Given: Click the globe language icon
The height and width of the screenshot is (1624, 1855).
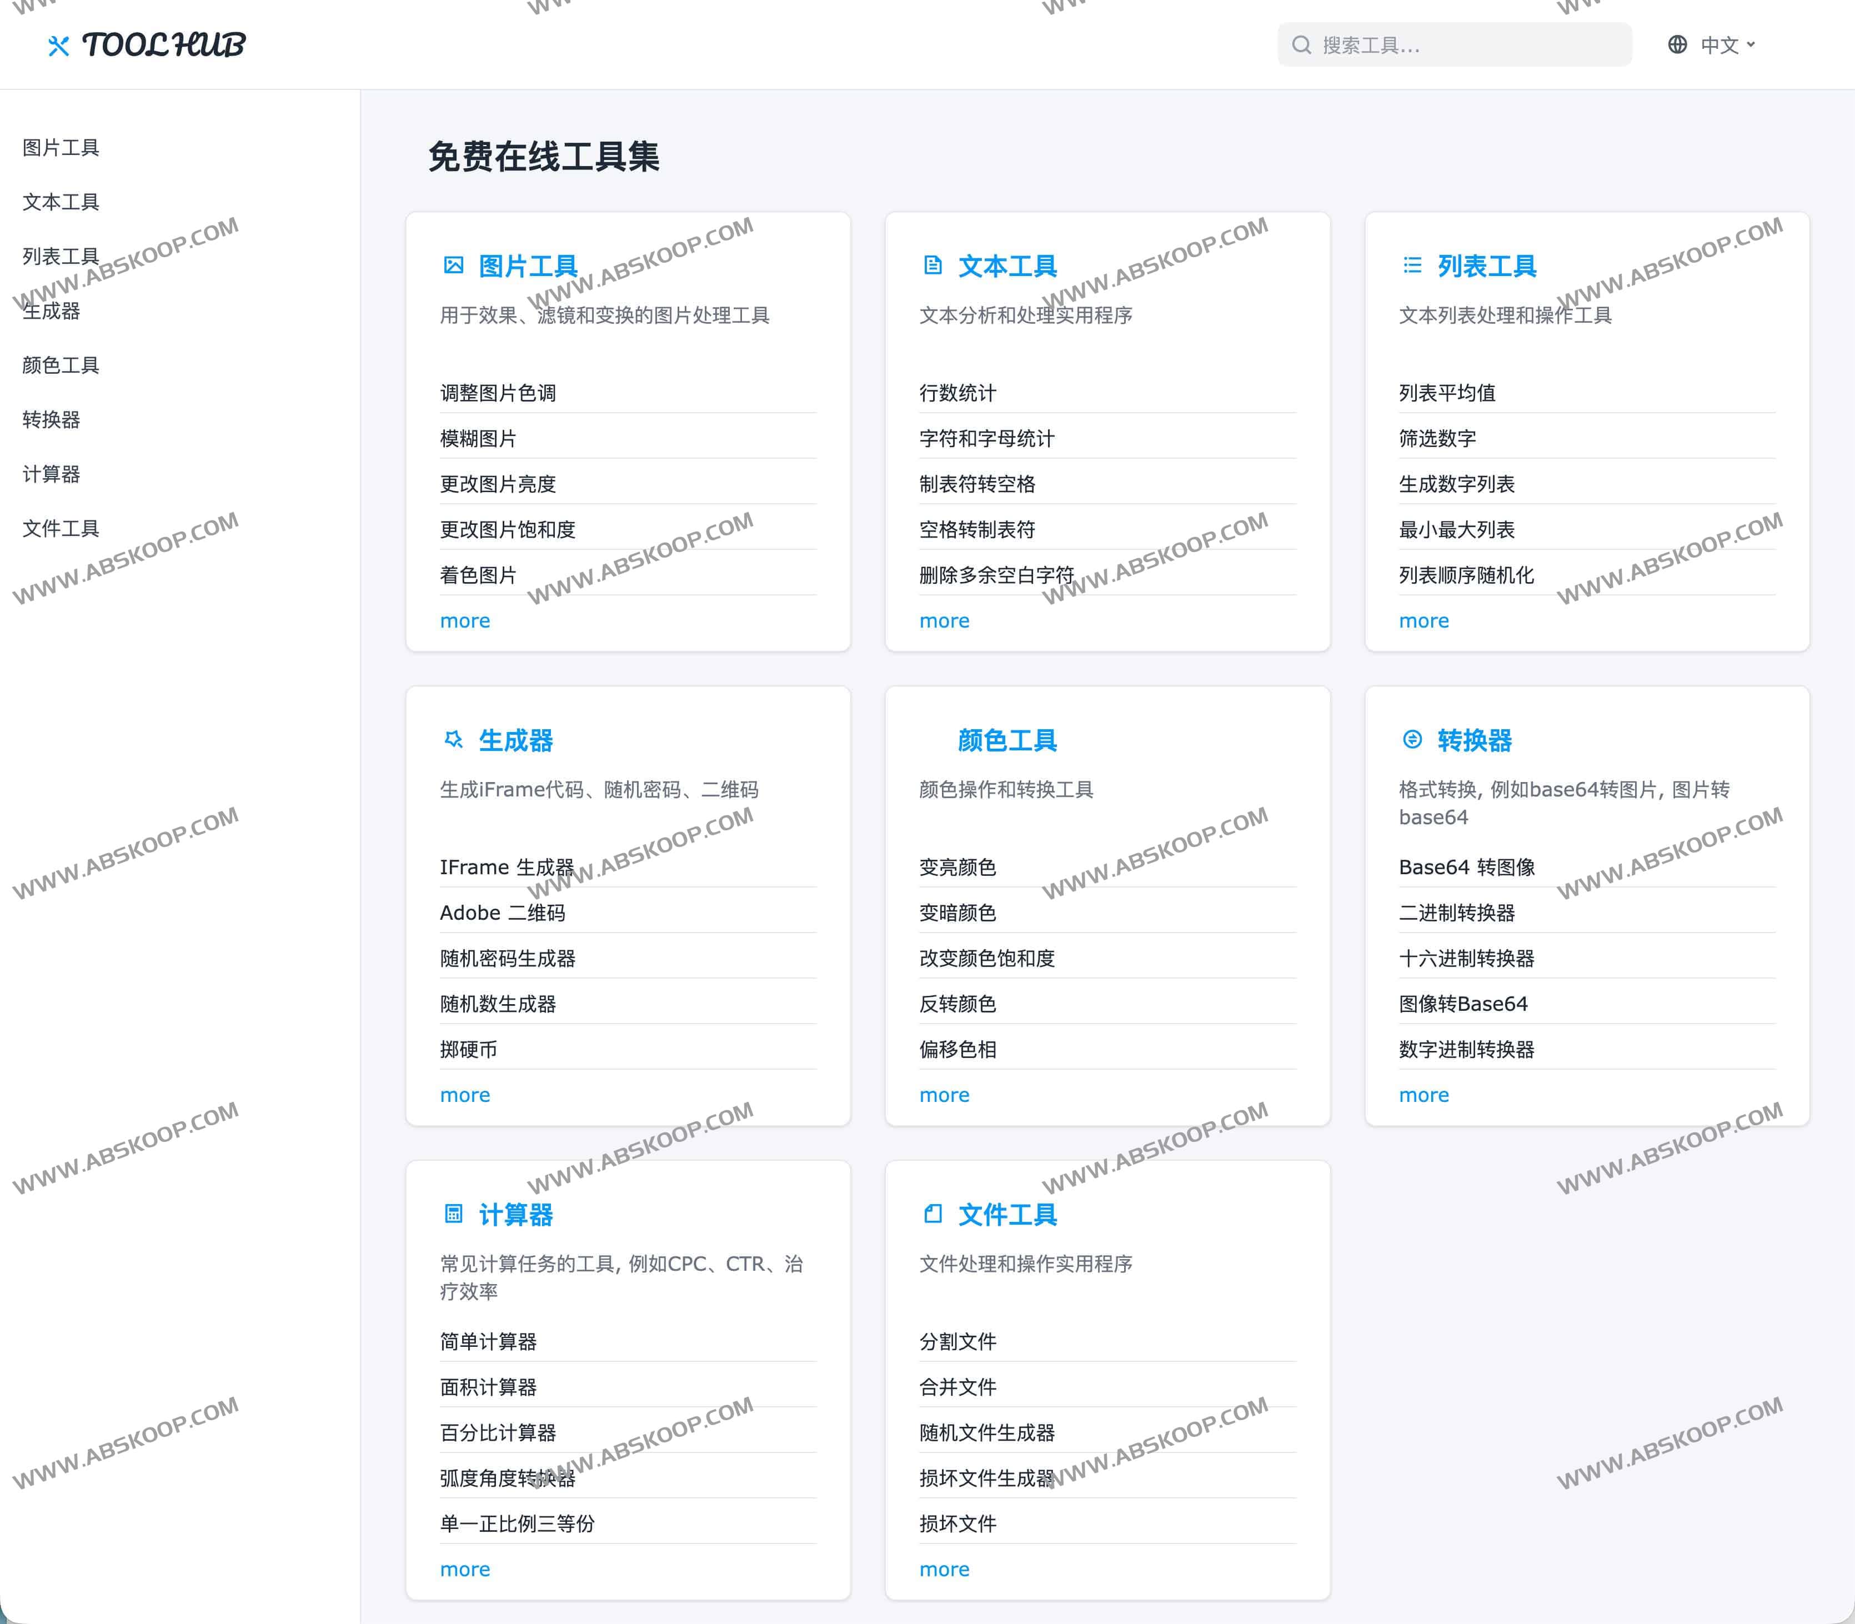Looking at the screenshot, I should (1677, 44).
